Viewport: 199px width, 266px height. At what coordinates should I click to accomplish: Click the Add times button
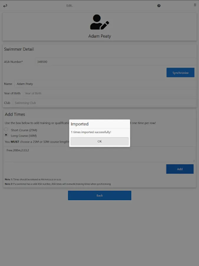click(180, 169)
